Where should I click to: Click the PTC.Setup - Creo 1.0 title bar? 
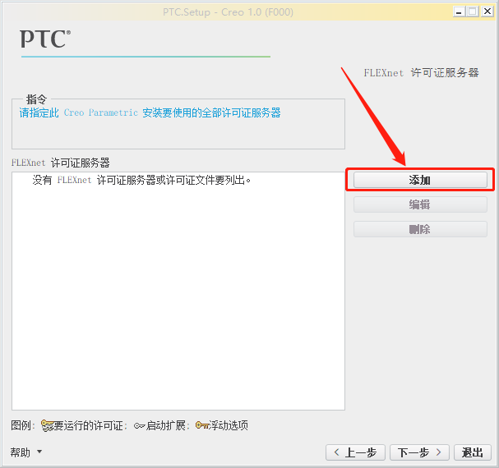coord(228,12)
